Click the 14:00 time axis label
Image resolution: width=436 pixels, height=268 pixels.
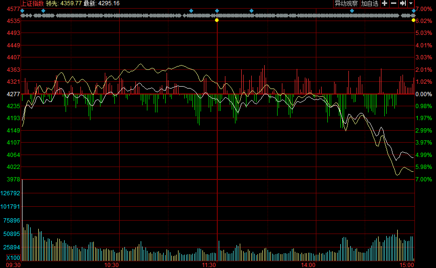click(308, 265)
